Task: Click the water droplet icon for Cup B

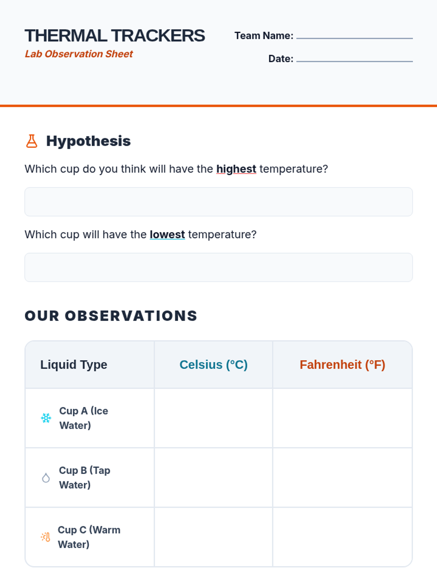Action: [46, 478]
